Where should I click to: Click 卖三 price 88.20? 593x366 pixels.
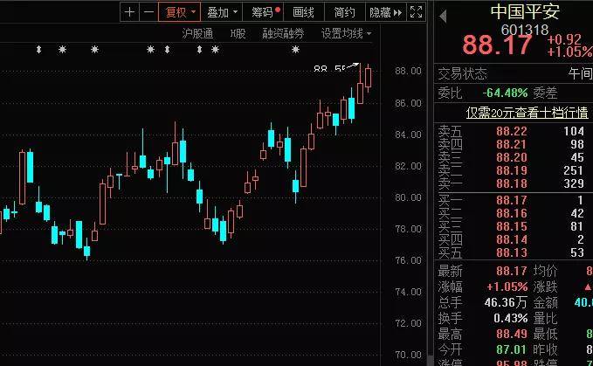[x=511, y=157]
